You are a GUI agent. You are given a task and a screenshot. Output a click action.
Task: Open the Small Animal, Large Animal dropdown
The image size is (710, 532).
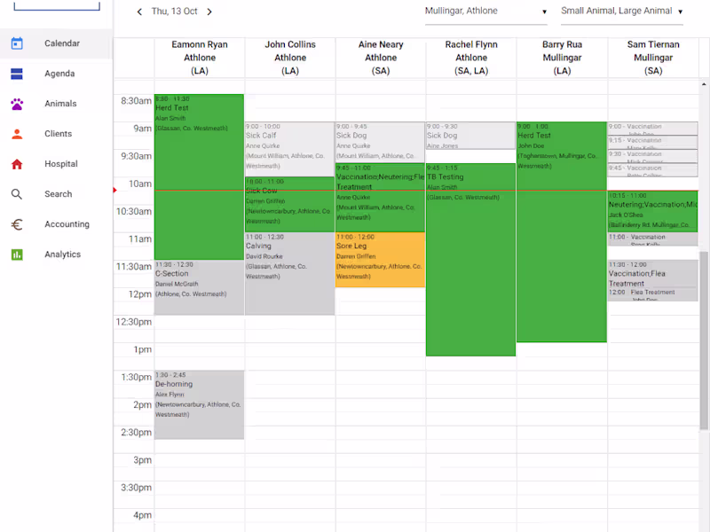622,12
